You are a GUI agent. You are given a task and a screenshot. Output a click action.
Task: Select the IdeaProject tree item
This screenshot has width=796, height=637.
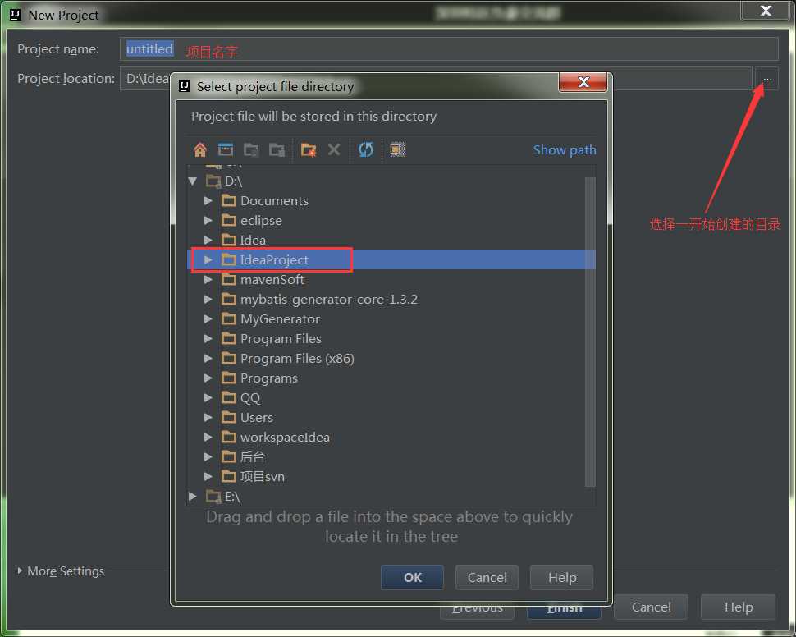point(391,259)
